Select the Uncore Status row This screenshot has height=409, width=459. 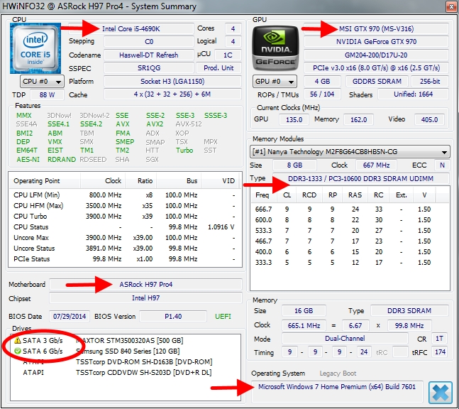(125, 248)
